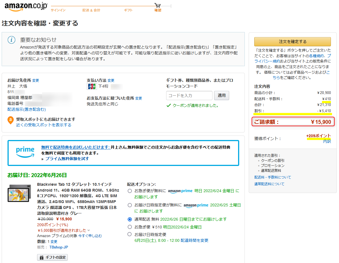339x263 pixels.
Task: Click the 商品の小計 value ¥20,900
Action: tap(324, 93)
